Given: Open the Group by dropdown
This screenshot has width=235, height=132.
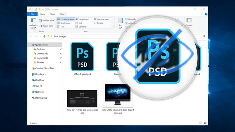Looking at the screenshot, I should 131,19.
